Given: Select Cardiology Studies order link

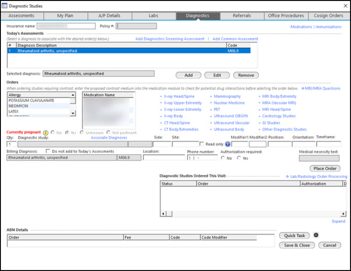Looking at the screenshot, I should 279,116.
